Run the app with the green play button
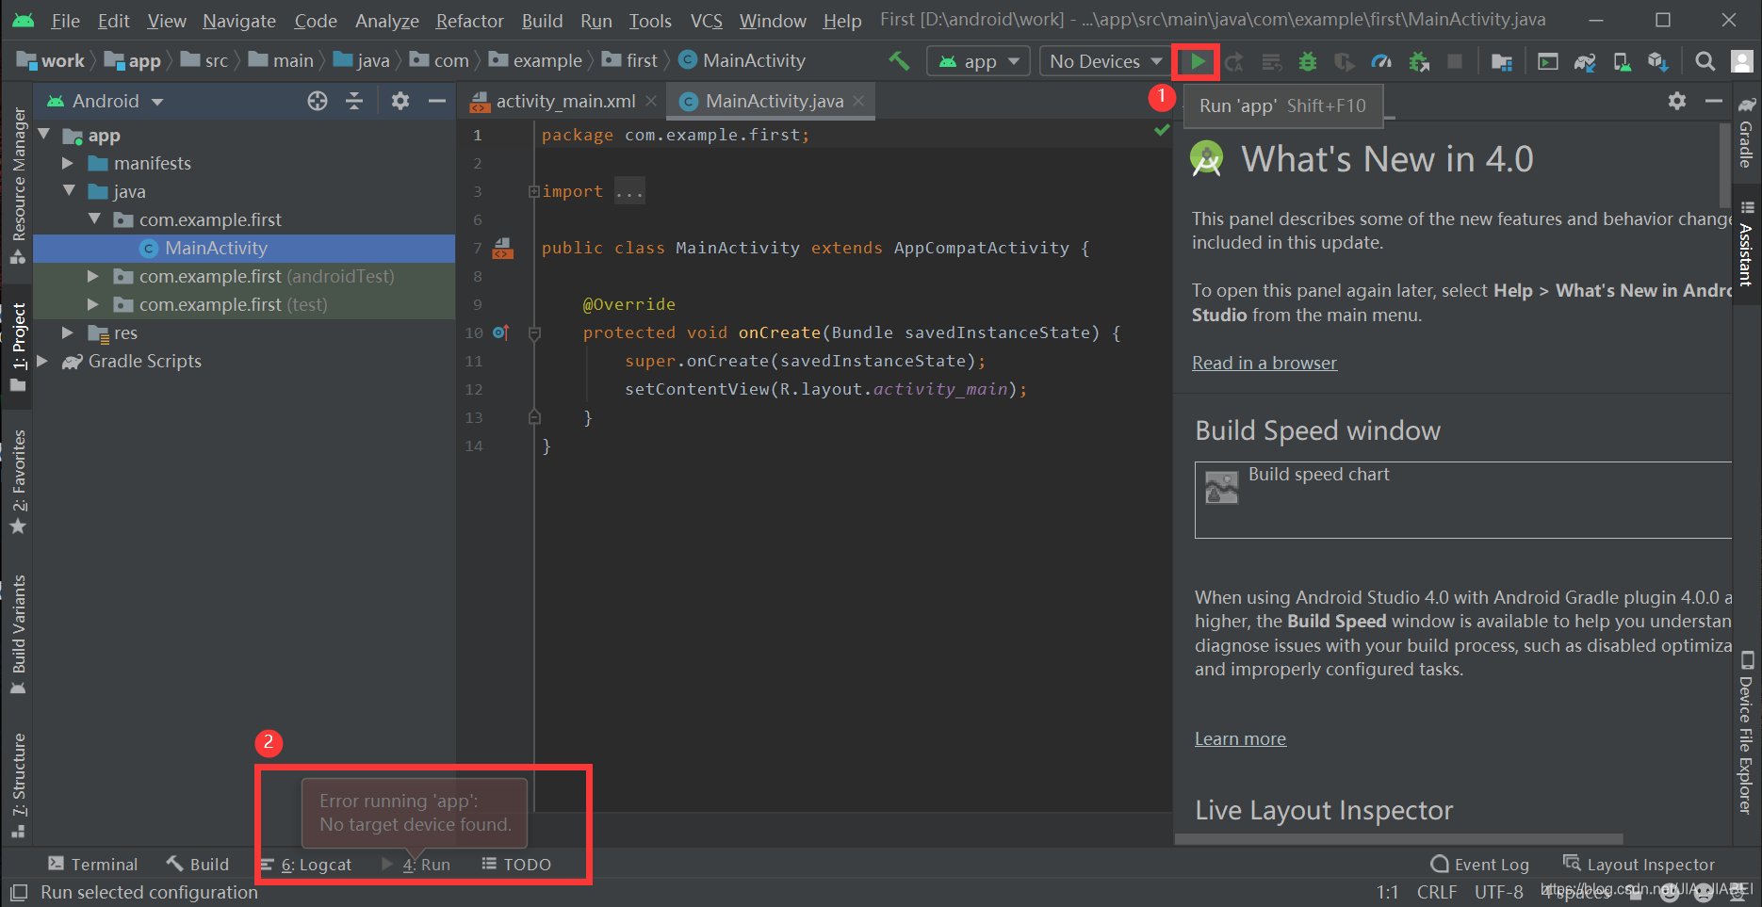1762x907 pixels. 1197,61
